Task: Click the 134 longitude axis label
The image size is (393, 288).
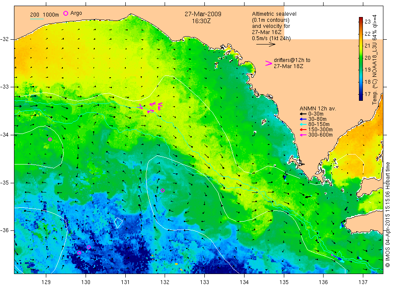Action: pyautogui.click(x=244, y=282)
